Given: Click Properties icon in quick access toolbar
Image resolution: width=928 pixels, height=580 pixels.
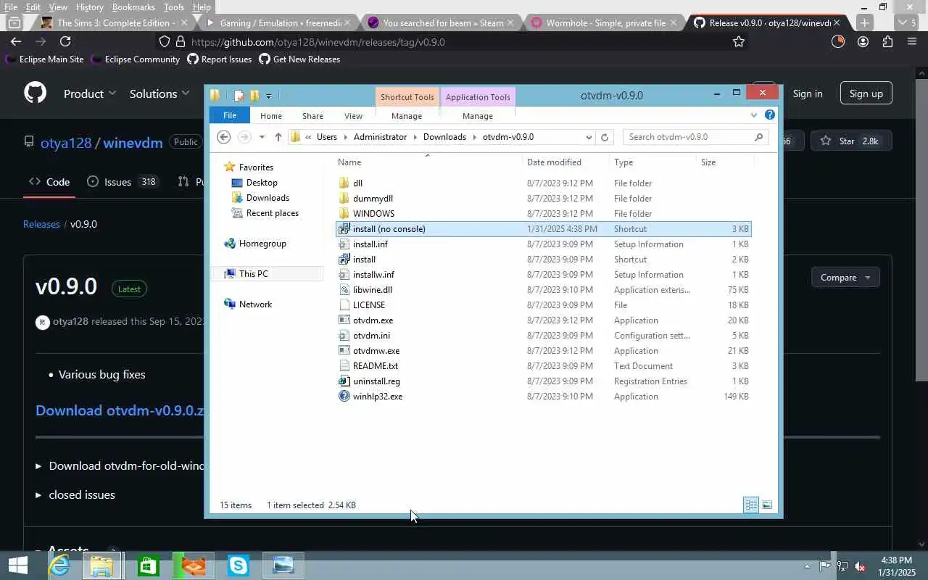Looking at the screenshot, I should (239, 95).
